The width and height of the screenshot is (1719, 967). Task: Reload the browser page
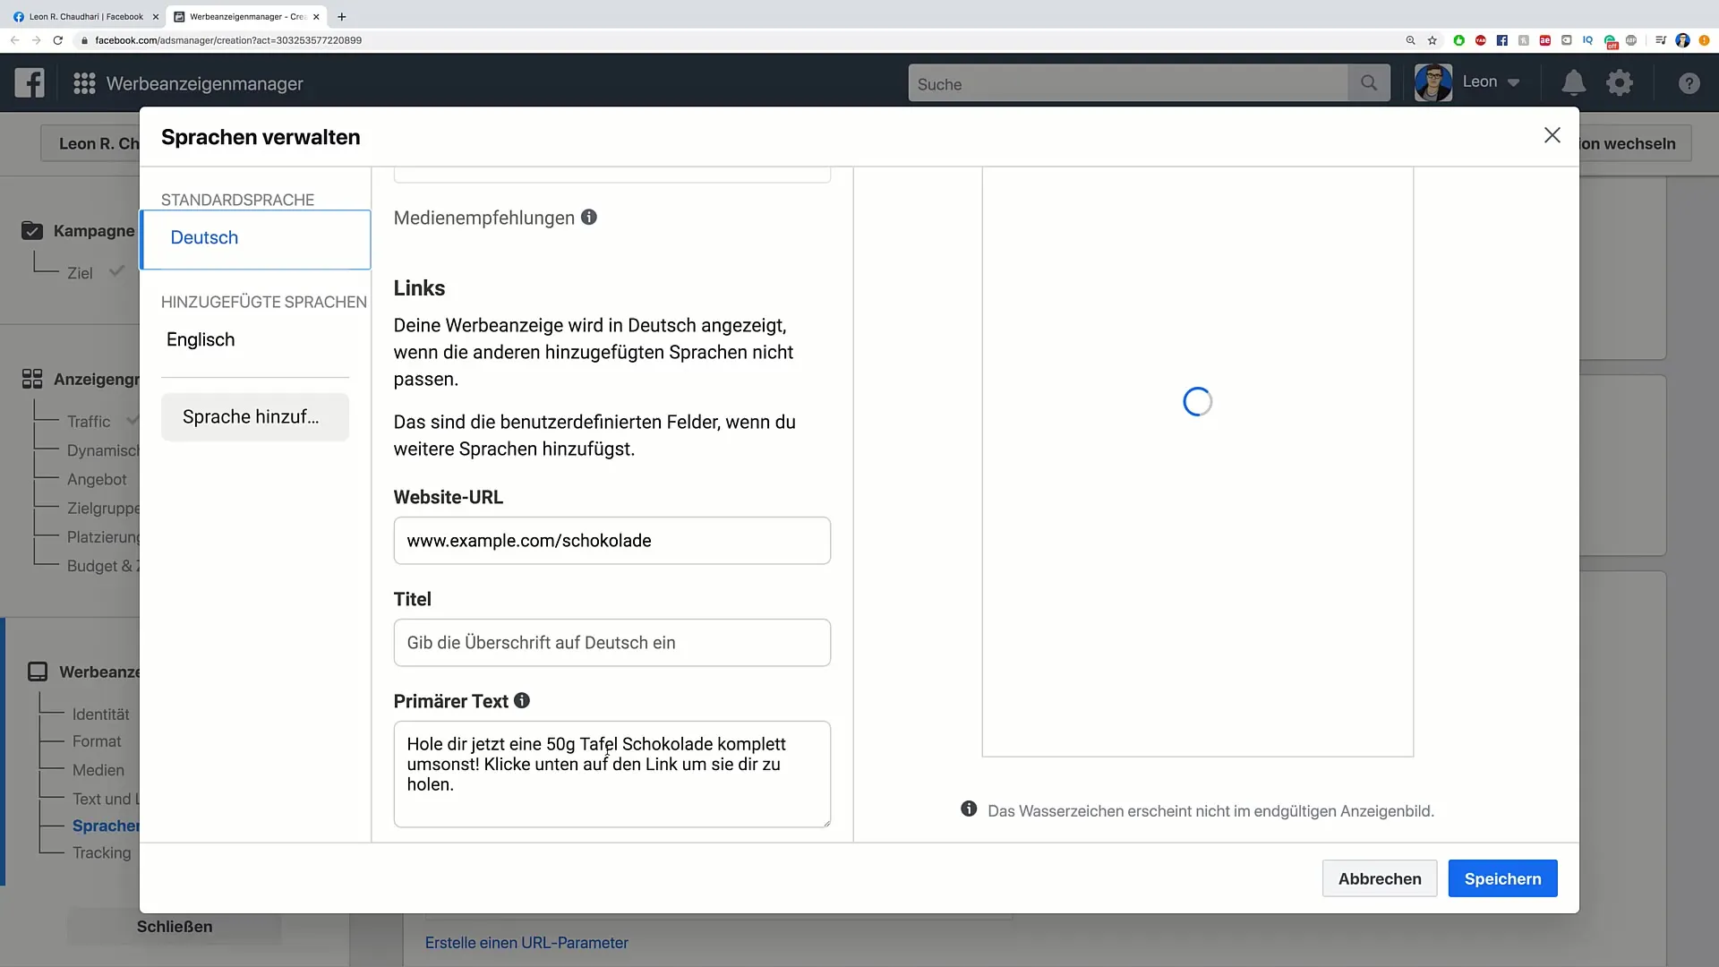58,40
